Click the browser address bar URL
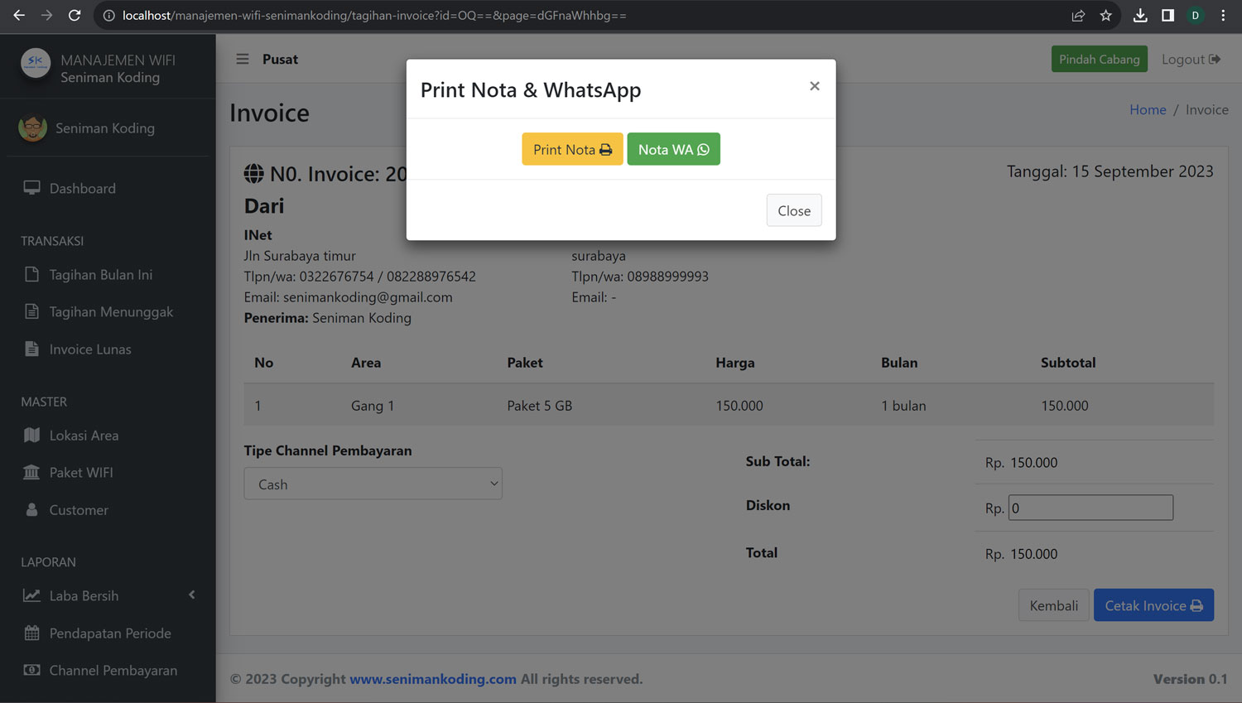Screen dimensions: 1242x703 [x=374, y=15]
